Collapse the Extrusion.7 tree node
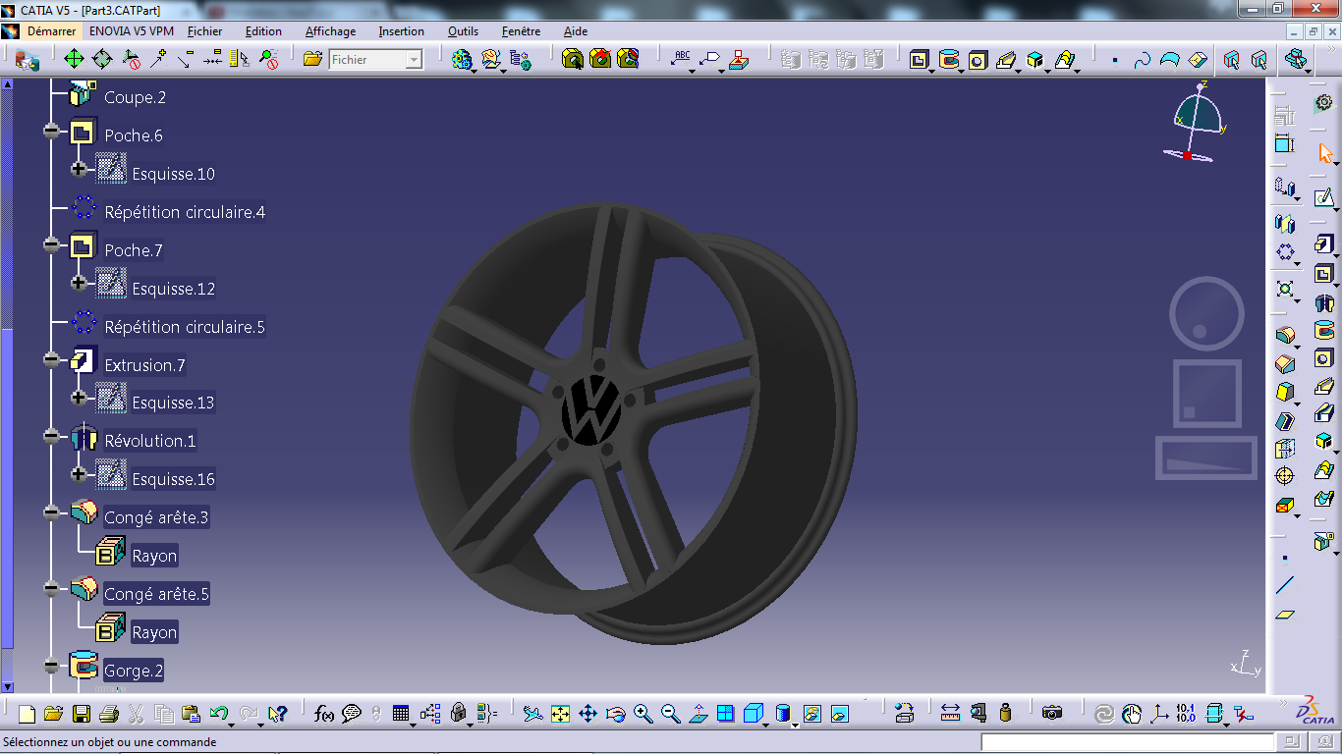 pyautogui.click(x=51, y=360)
